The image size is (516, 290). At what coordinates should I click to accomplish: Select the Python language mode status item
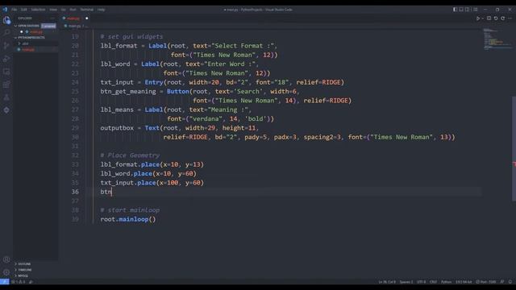pos(446,282)
